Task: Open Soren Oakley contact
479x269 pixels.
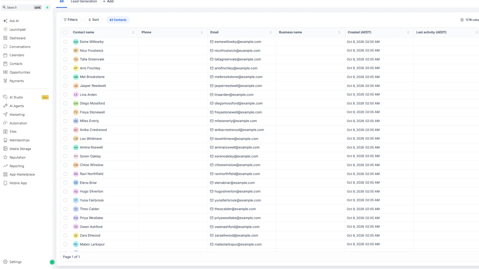Action: point(90,156)
